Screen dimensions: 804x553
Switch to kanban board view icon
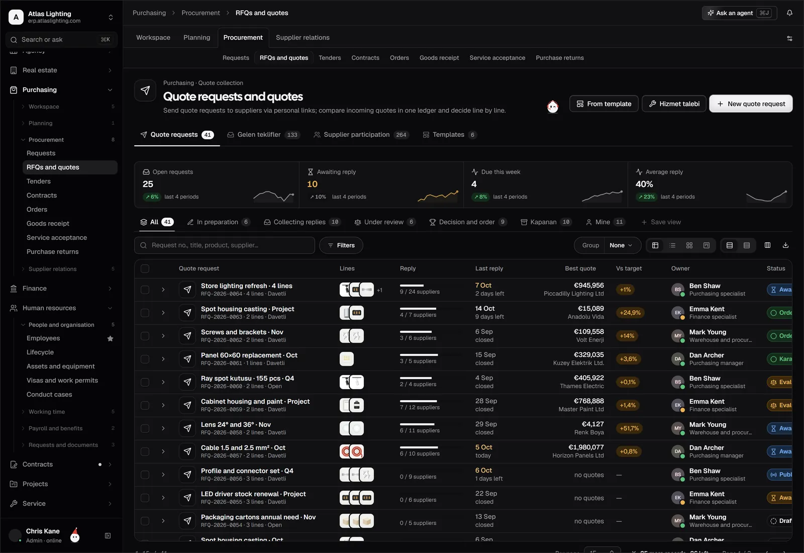(707, 245)
